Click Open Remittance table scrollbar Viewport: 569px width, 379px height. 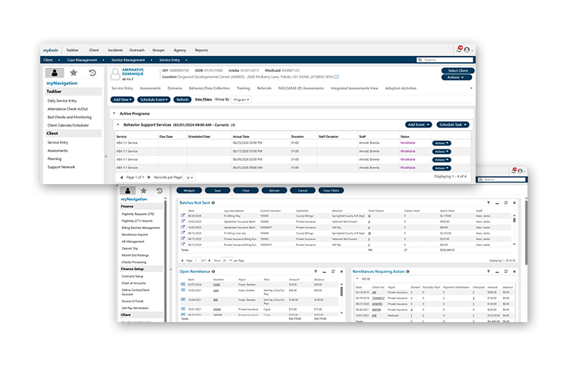(x=341, y=291)
